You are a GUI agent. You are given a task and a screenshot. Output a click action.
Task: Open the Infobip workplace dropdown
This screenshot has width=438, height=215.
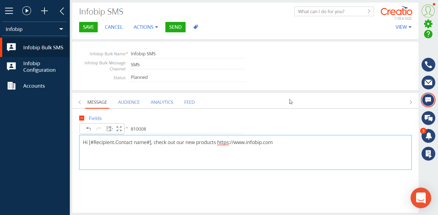34,29
